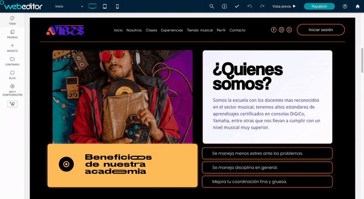The height and width of the screenshot is (199, 364).
Task: Click the Republish button
Action: (x=319, y=6)
